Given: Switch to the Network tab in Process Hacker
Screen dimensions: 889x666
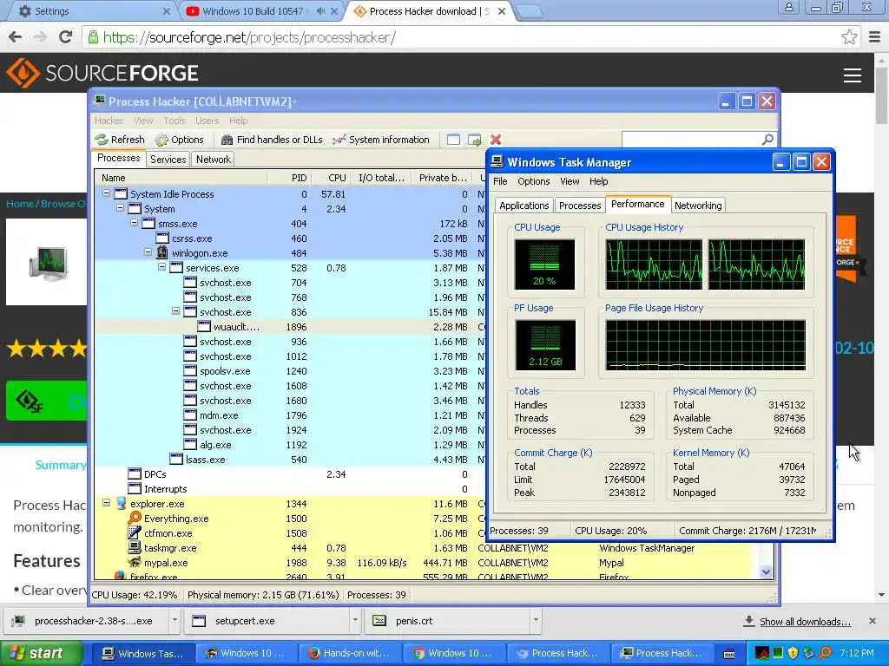Looking at the screenshot, I should coord(214,160).
